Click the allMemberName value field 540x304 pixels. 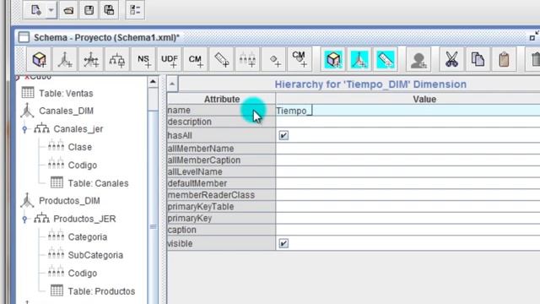coord(408,149)
